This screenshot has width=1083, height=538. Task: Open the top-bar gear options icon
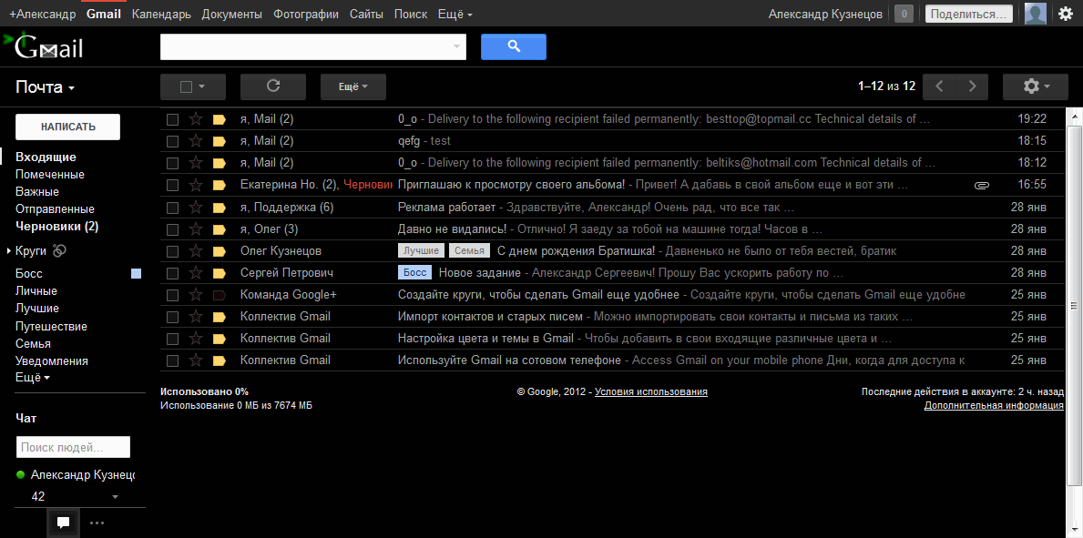point(1066,14)
